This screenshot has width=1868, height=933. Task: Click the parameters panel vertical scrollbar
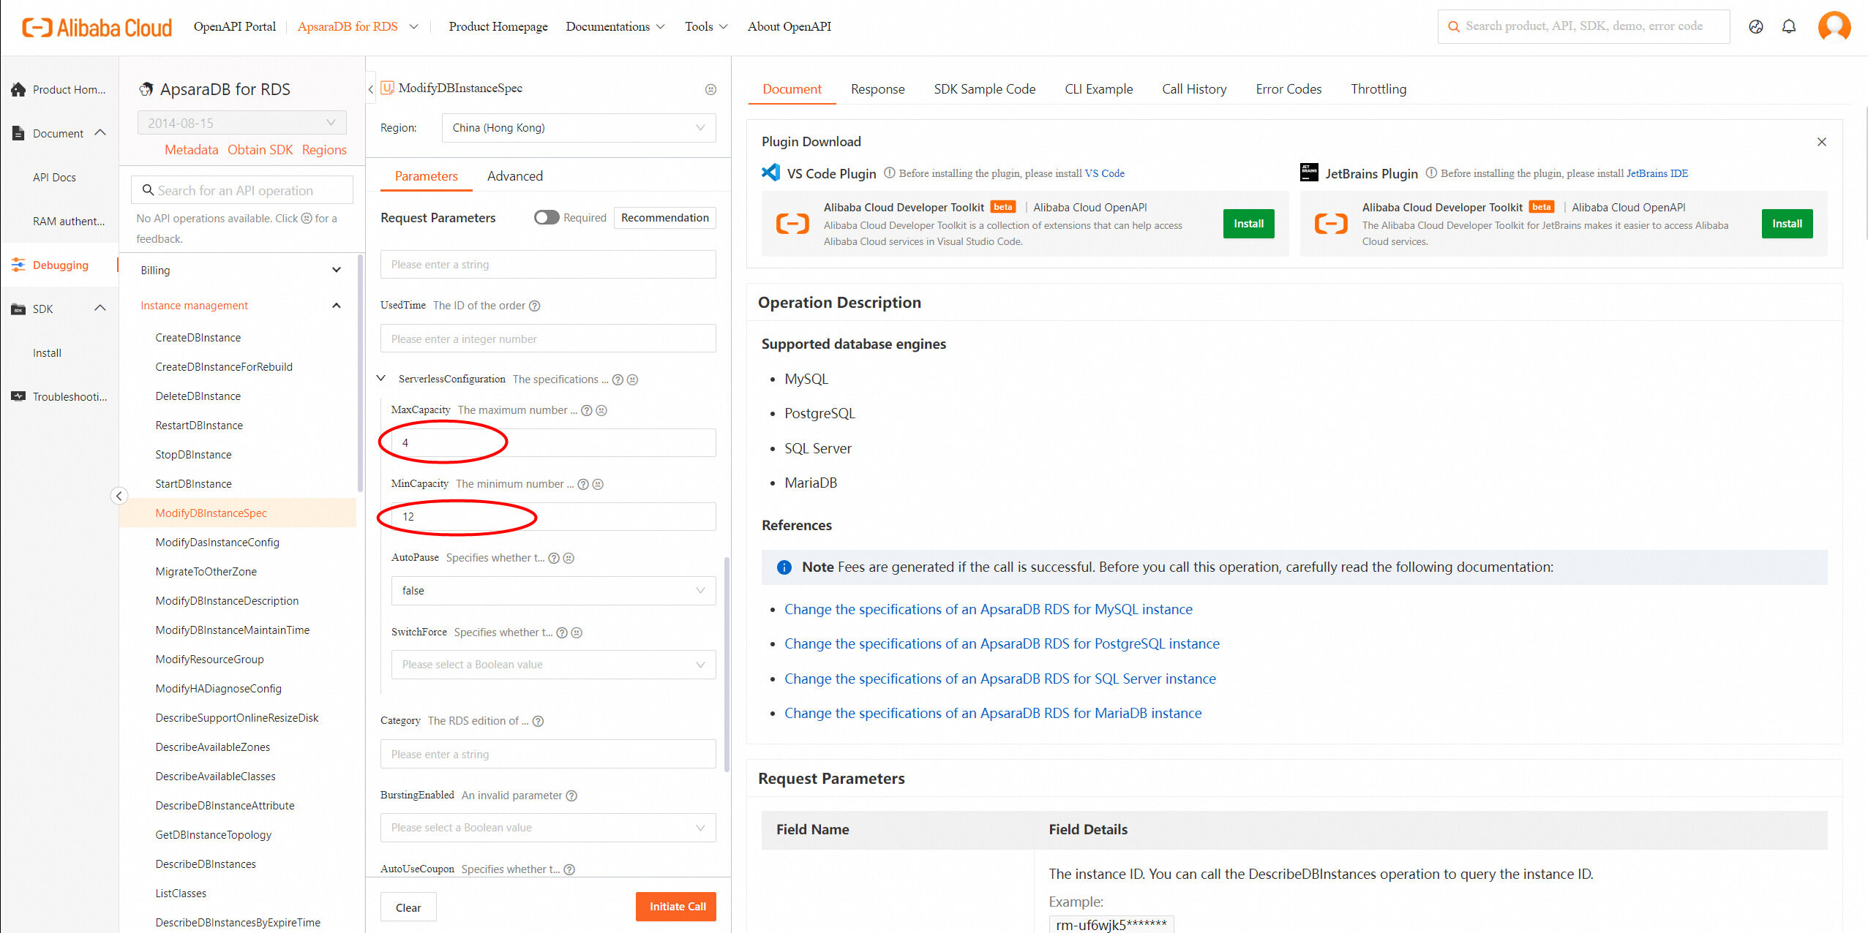pos(726,665)
